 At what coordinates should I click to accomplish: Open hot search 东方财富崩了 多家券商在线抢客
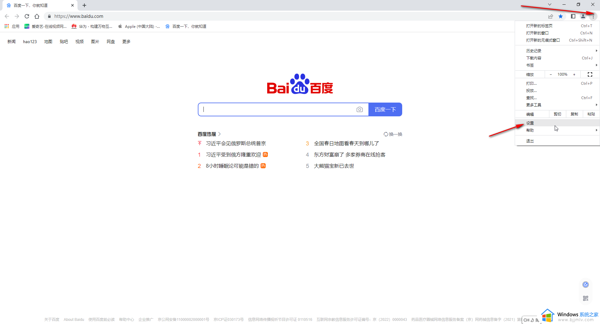tap(350, 155)
